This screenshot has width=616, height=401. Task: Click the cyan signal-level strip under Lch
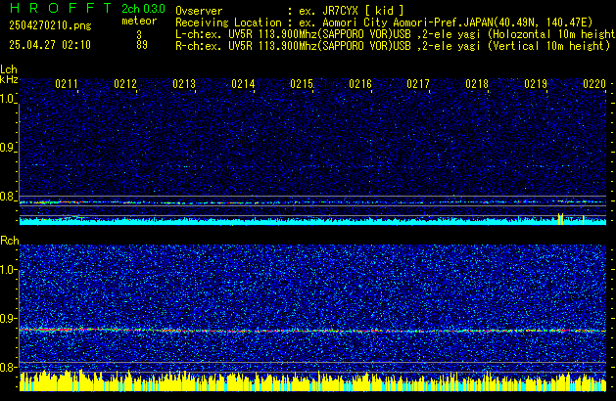coord(312,222)
